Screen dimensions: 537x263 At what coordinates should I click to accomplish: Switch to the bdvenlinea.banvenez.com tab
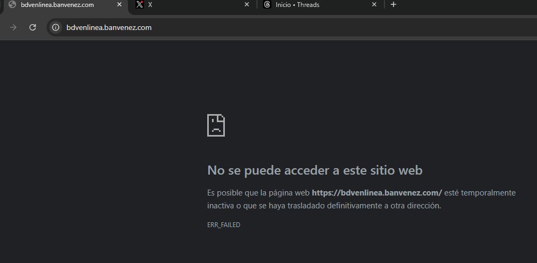65,5
